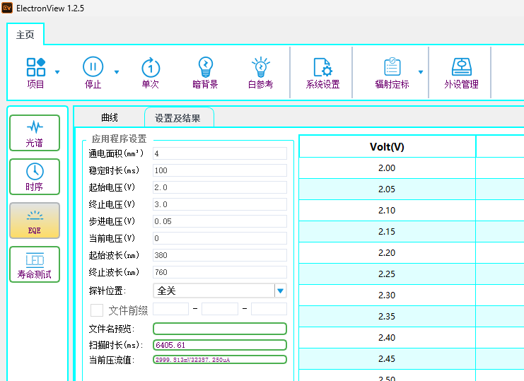Screen dimensions: 524x381
Task: Expand the 辐射定标 dropdown arrow
Action: [421, 72]
